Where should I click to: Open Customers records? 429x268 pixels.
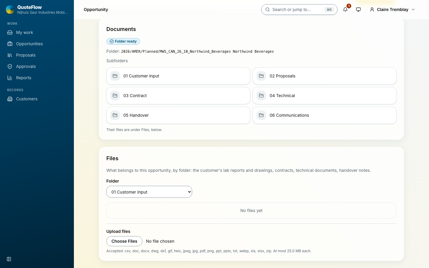[37, 99]
